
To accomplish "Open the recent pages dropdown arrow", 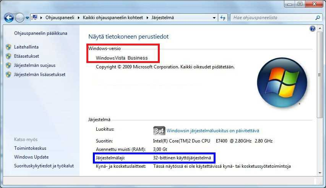I will click(27, 18).
